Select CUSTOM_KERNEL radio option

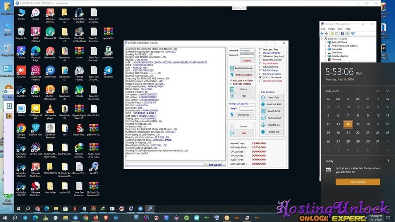point(231,84)
